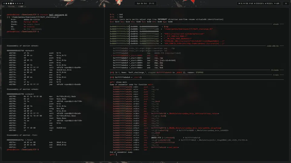Click the 'lea rdx, [rsi+rdi*8+0x8]' instruction

click(x=161, y=60)
